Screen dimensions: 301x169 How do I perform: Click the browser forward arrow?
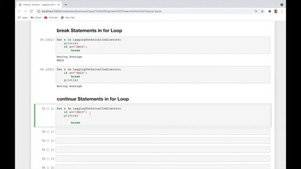pyautogui.click(x=25, y=11)
